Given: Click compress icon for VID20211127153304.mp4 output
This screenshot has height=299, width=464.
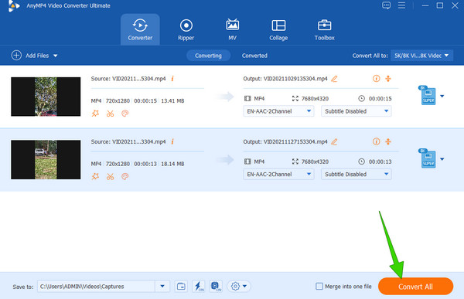Looking at the screenshot, I should tap(388, 141).
